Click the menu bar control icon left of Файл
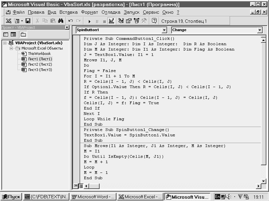 pos(8,12)
